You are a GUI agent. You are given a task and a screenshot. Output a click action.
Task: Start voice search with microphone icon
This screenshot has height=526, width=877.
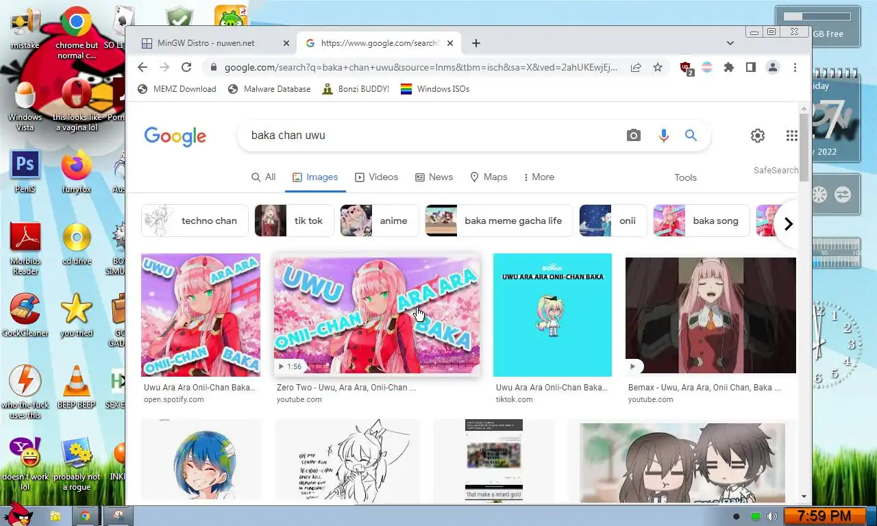[x=663, y=136]
